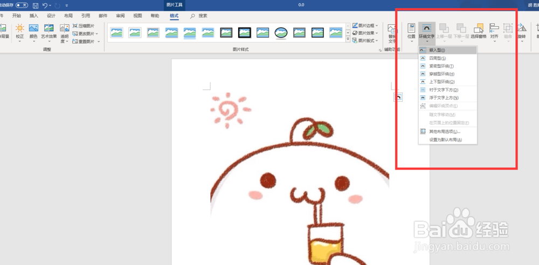Switch to the 引用 (References) tab

pyautogui.click(x=86, y=16)
